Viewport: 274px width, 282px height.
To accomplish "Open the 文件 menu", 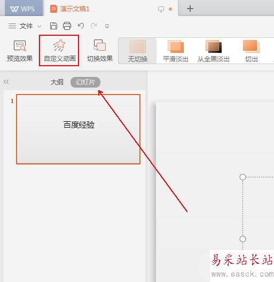I will [x=26, y=26].
